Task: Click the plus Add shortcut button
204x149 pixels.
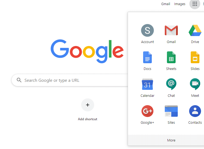Action: tap(88, 105)
